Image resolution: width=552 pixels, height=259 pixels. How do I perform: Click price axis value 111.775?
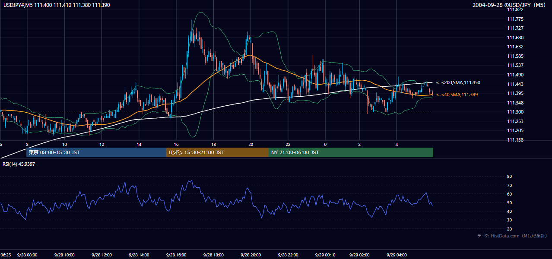[515, 19]
